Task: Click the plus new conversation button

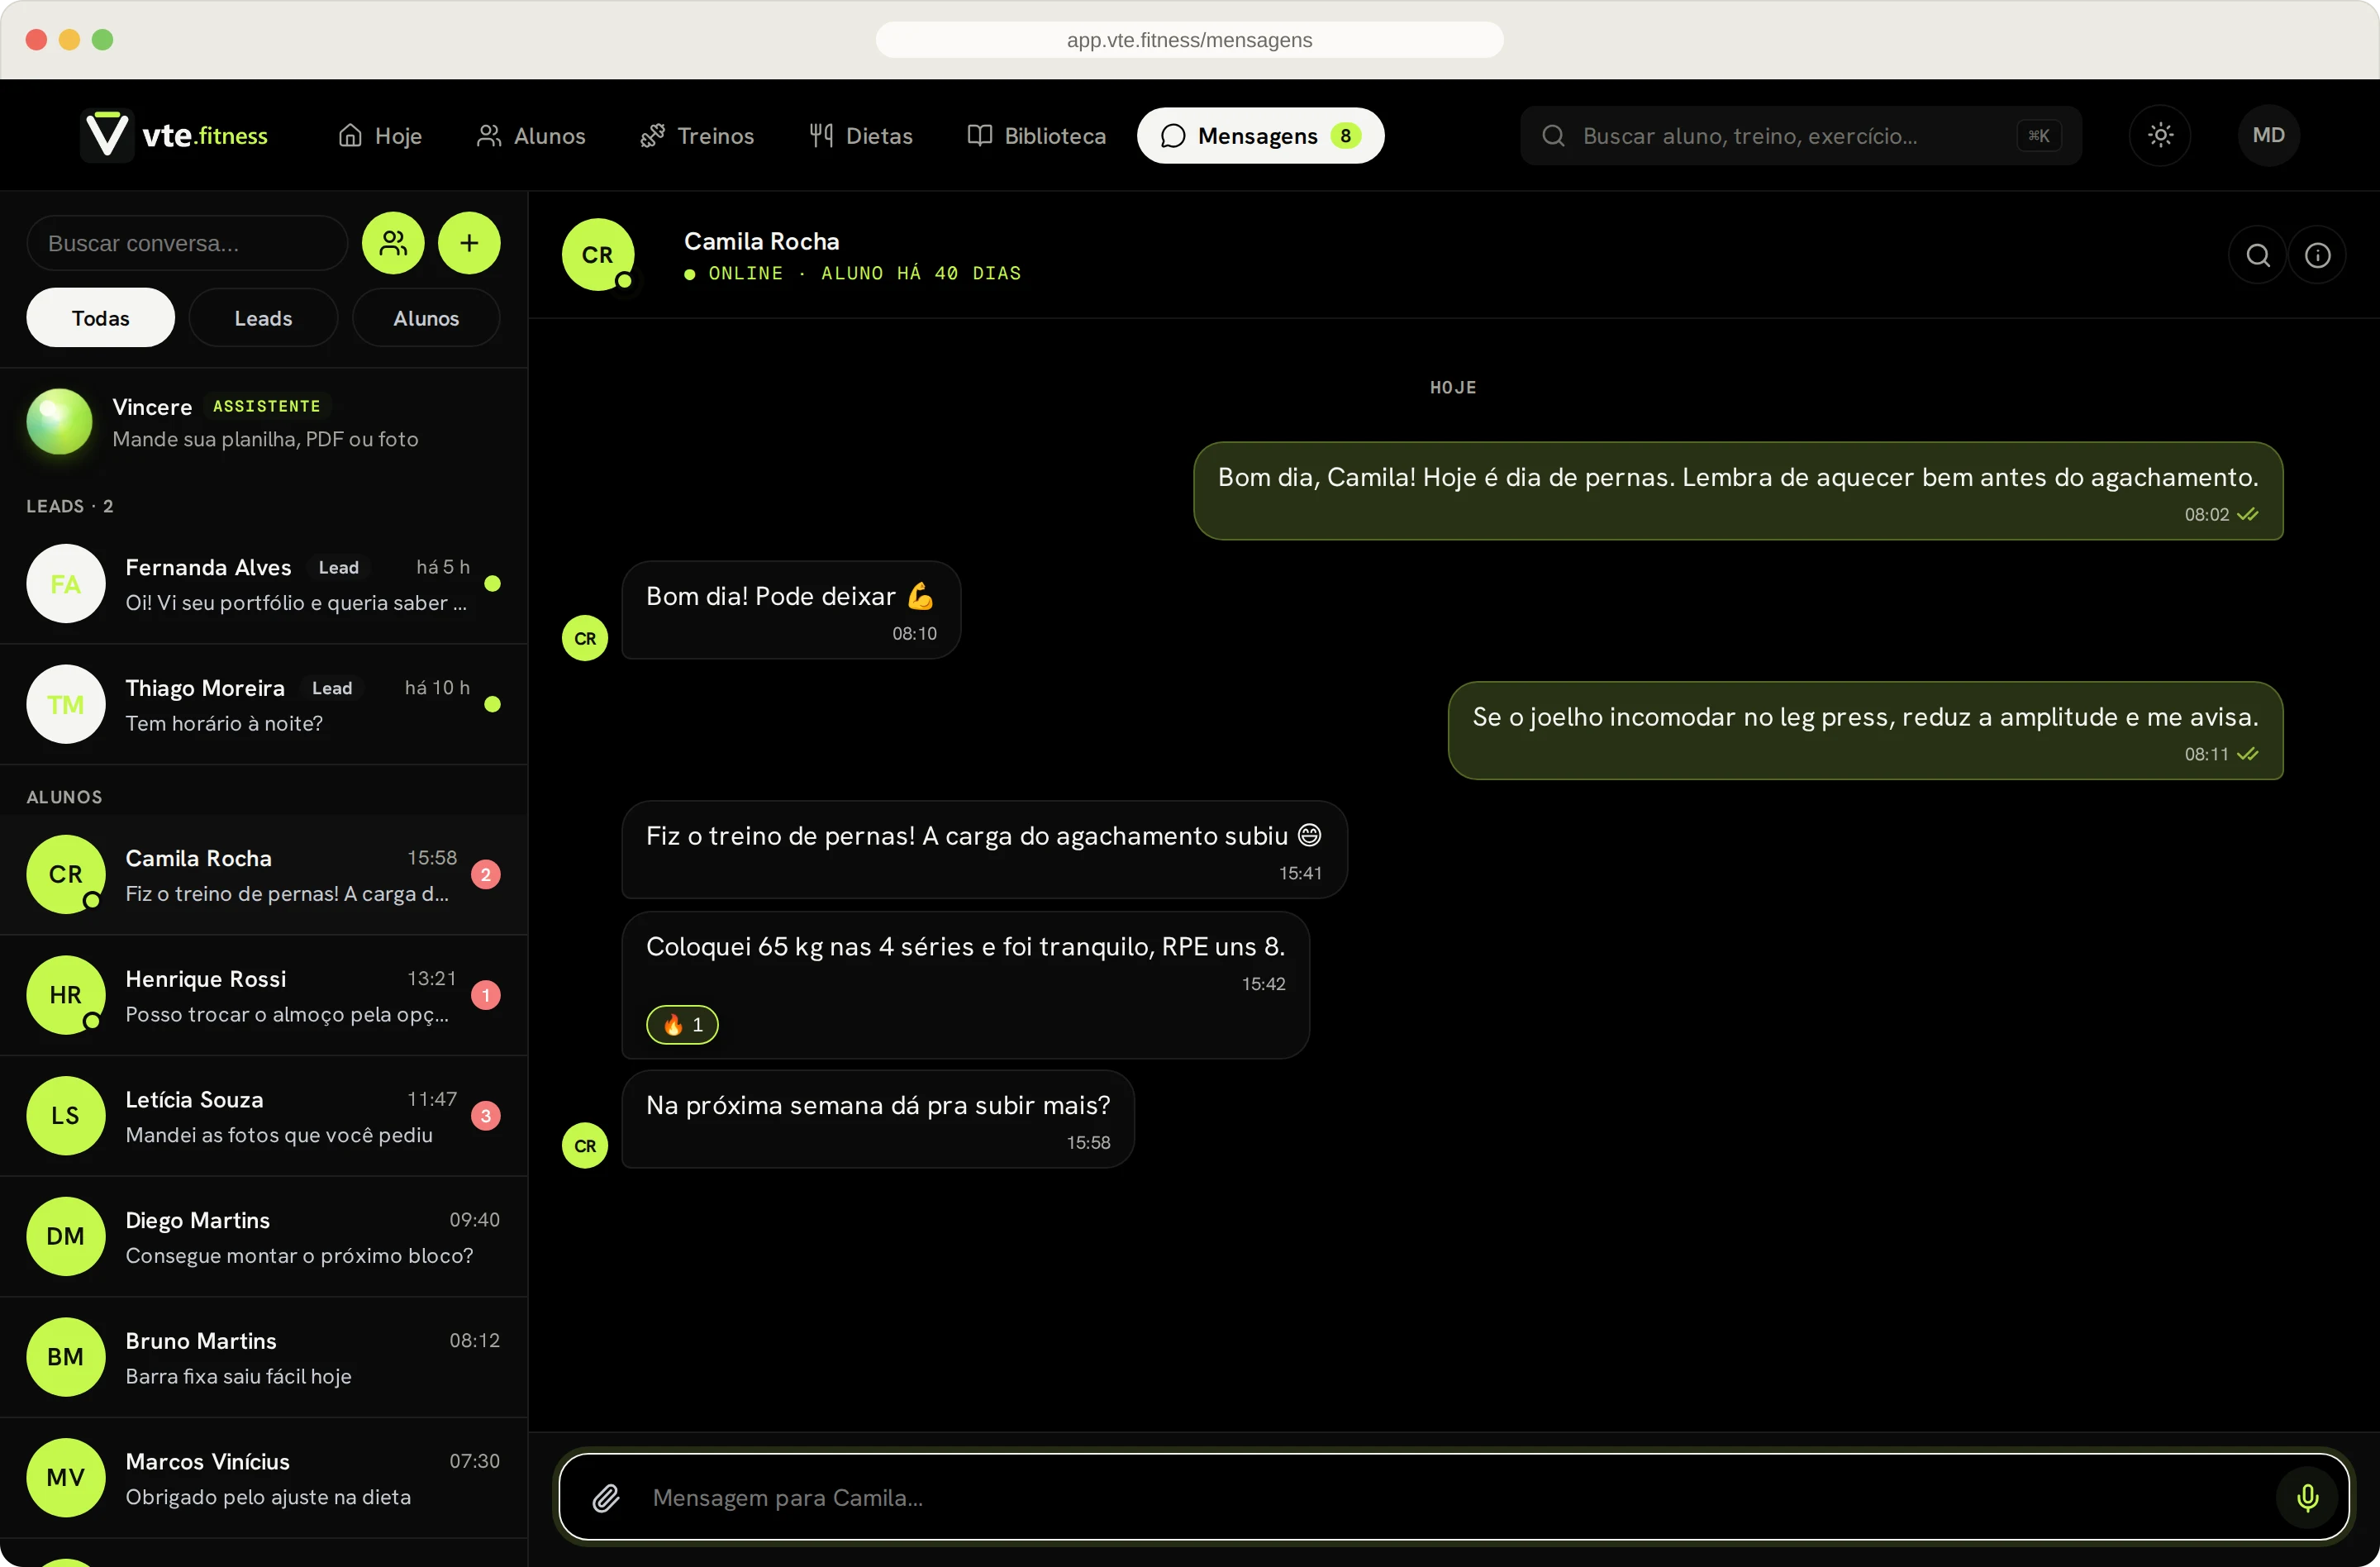Action: point(469,243)
